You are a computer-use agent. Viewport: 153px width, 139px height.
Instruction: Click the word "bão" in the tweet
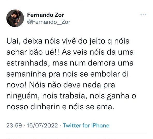coord(36,52)
